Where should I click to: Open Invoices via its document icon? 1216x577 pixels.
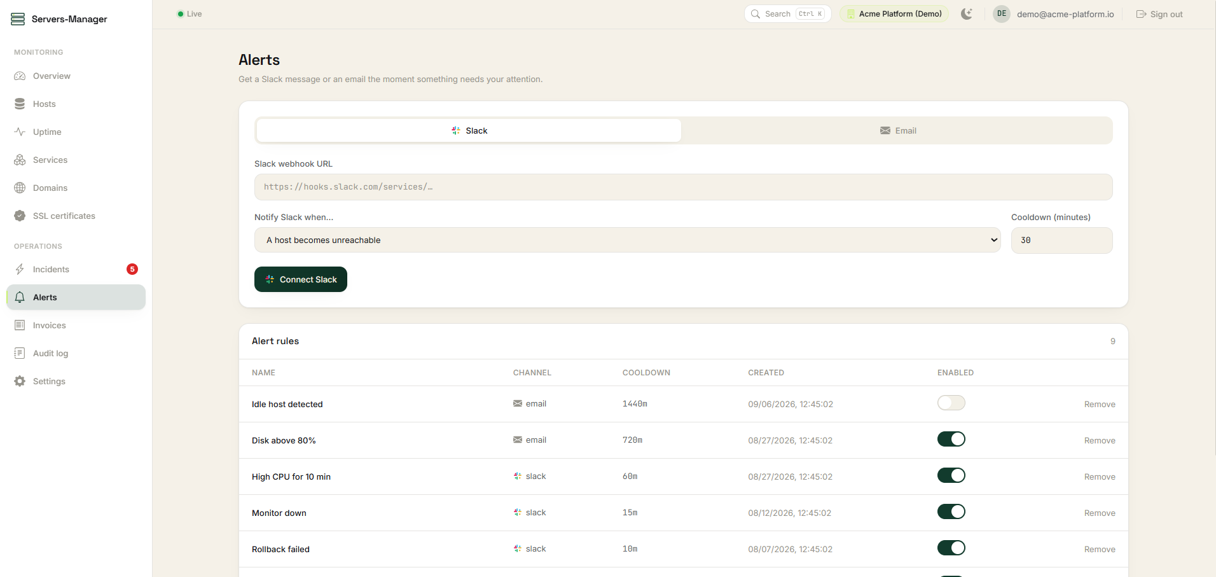pyautogui.click(x=20, y=325)
